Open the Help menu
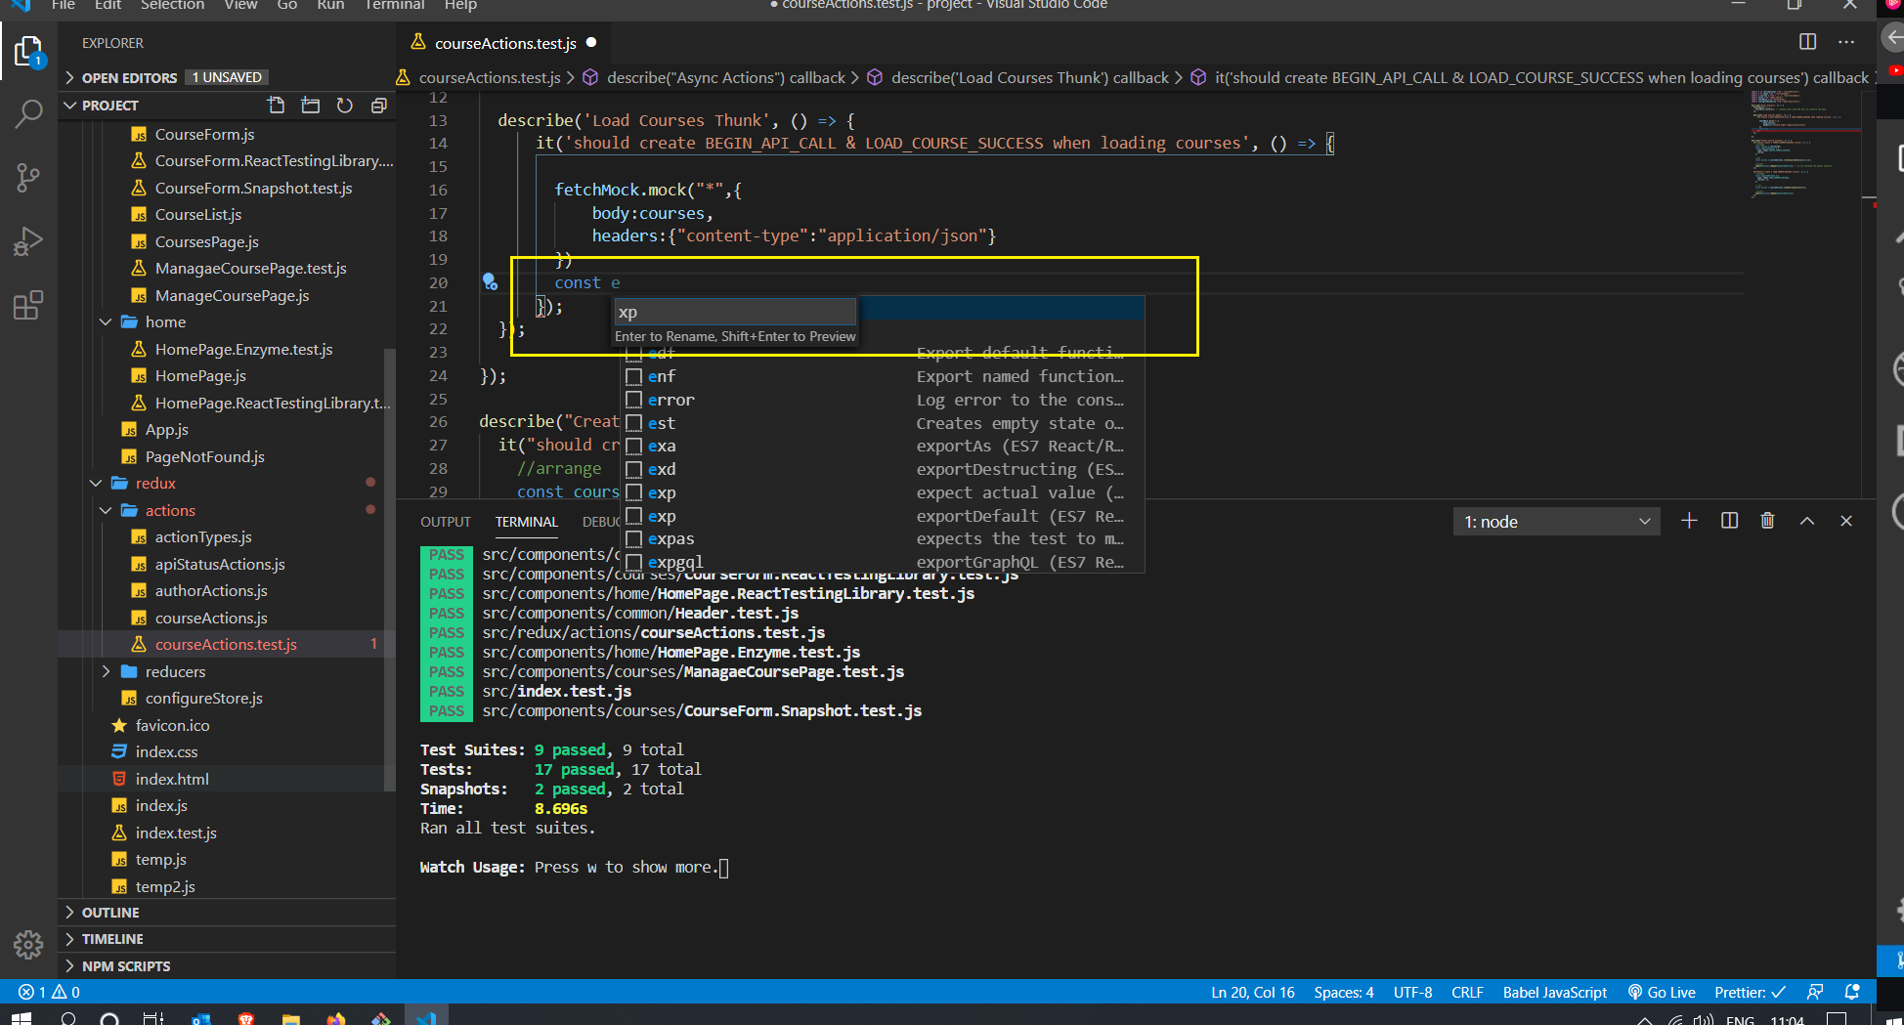Image resolution: width=1904 pixels, height=1025 pixels. pyautogui.click(x=460, y=5)
